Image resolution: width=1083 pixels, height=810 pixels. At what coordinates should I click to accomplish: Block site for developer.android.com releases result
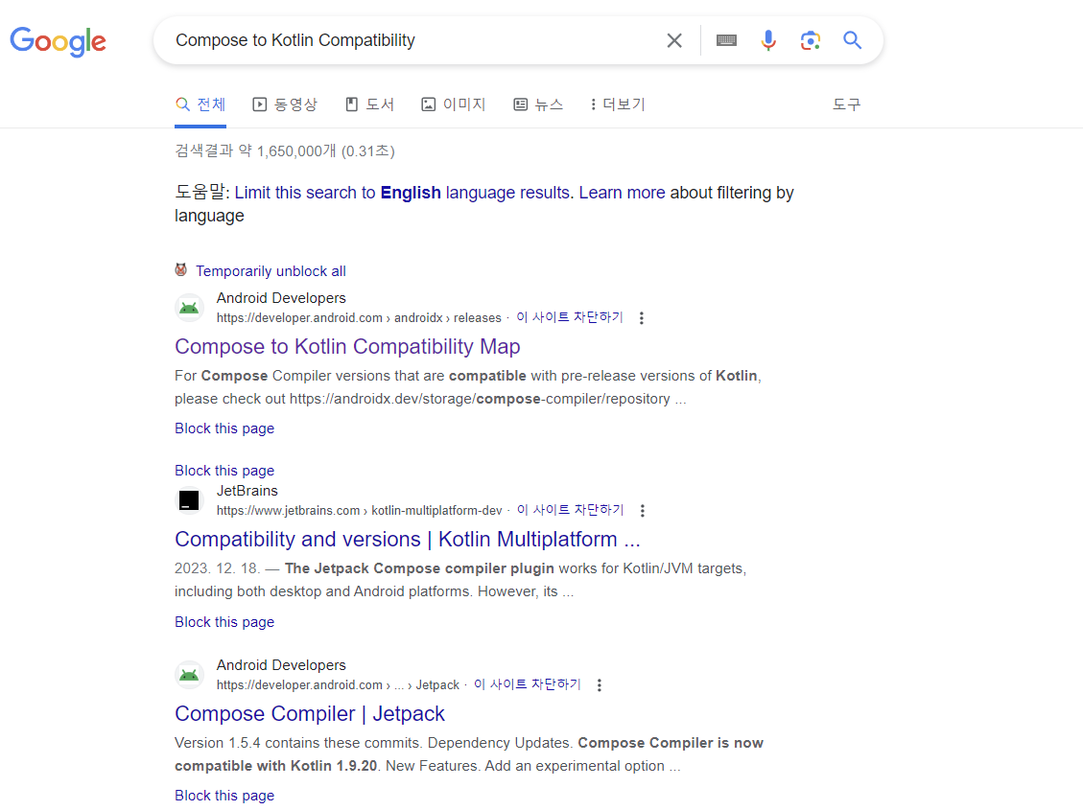pos(570,317)
